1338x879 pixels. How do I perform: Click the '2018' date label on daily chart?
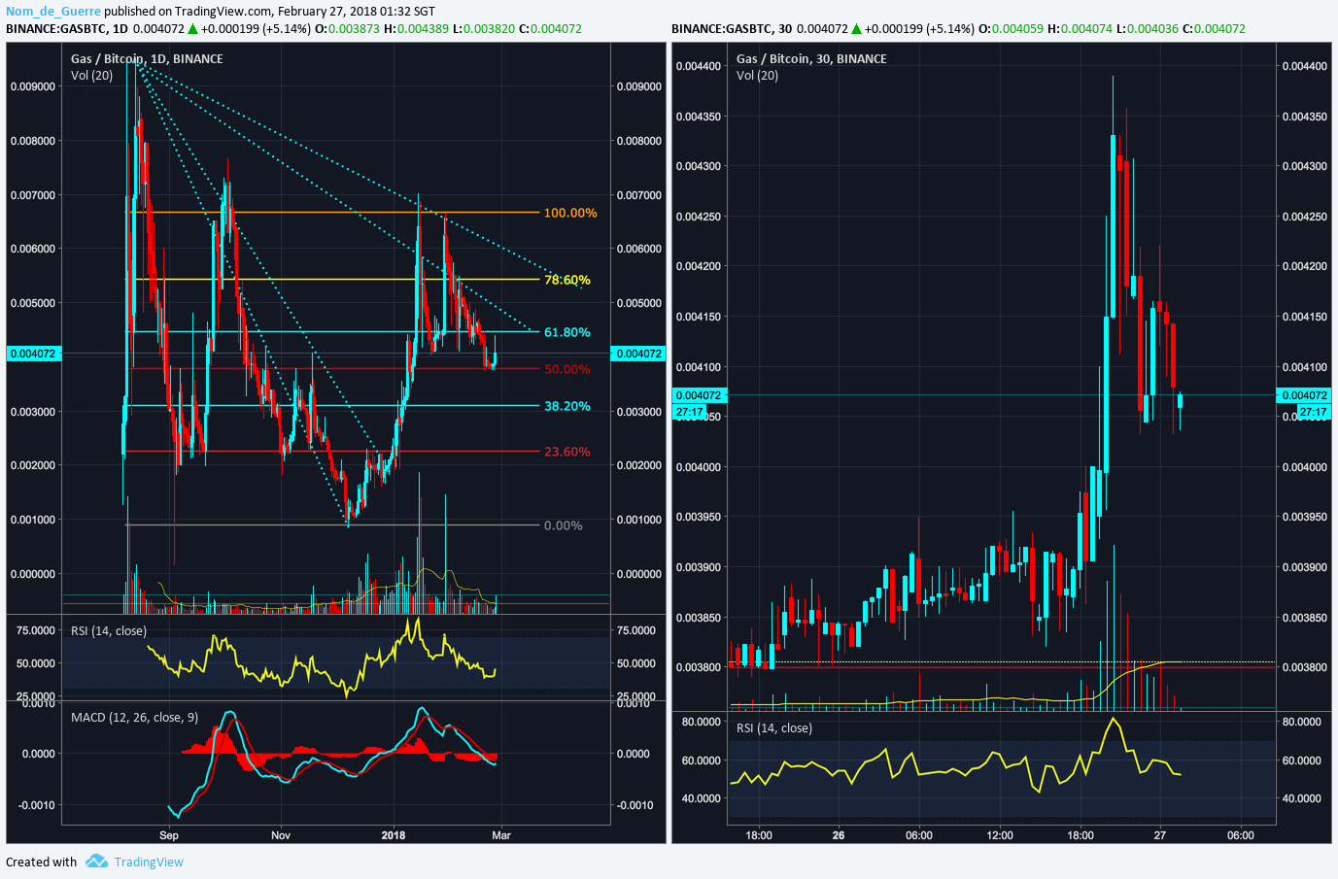394,835
